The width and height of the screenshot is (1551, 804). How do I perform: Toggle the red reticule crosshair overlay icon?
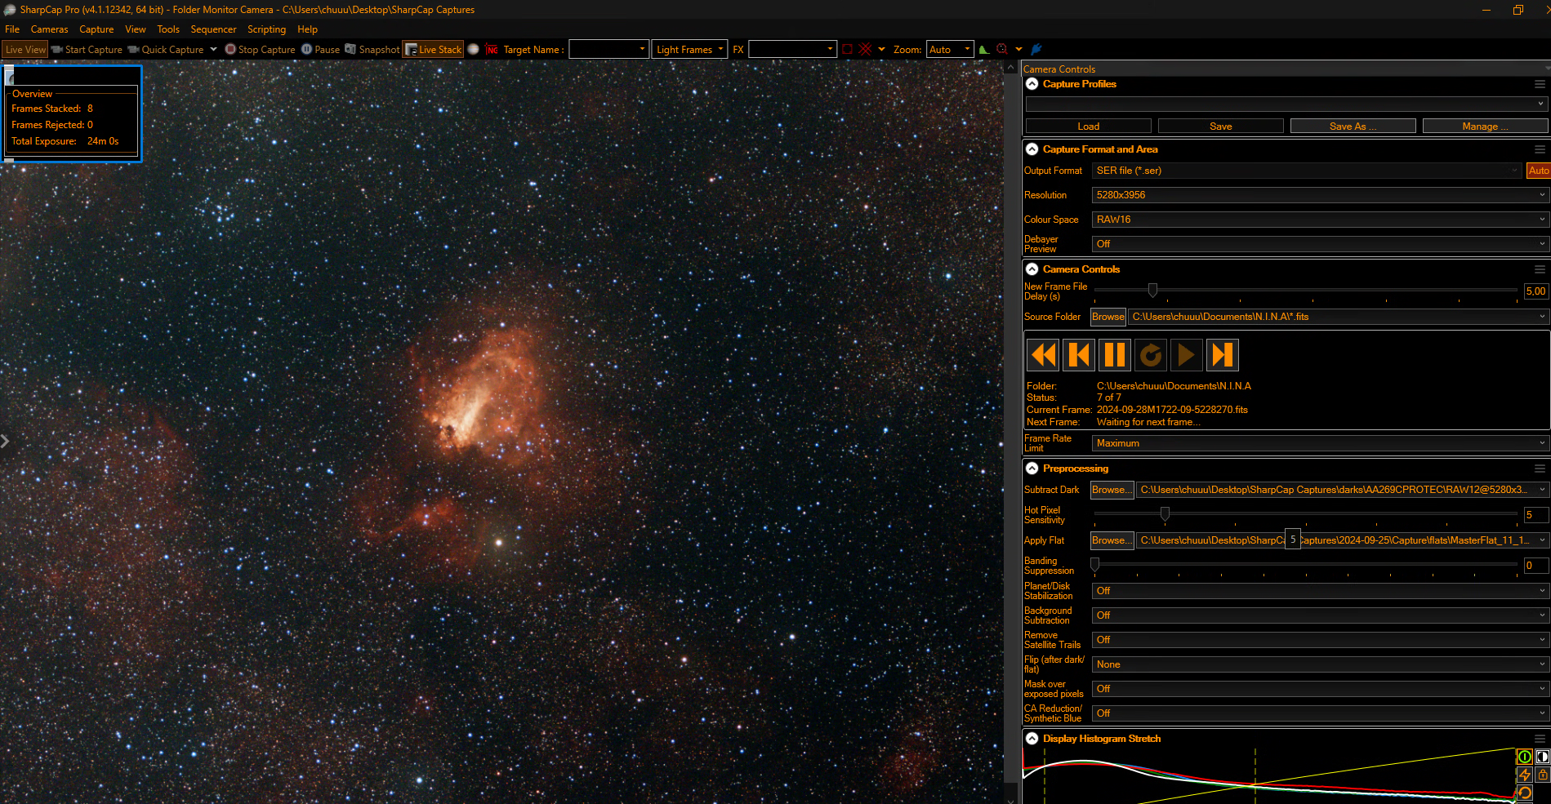(866, 50)
